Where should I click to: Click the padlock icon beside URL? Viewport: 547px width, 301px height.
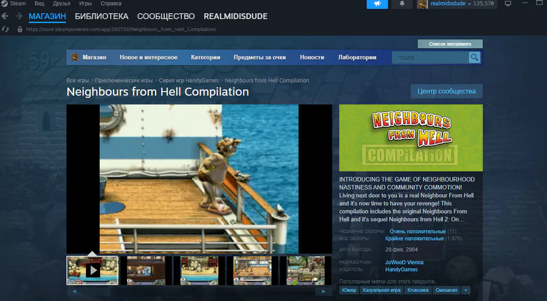(20, 29)
